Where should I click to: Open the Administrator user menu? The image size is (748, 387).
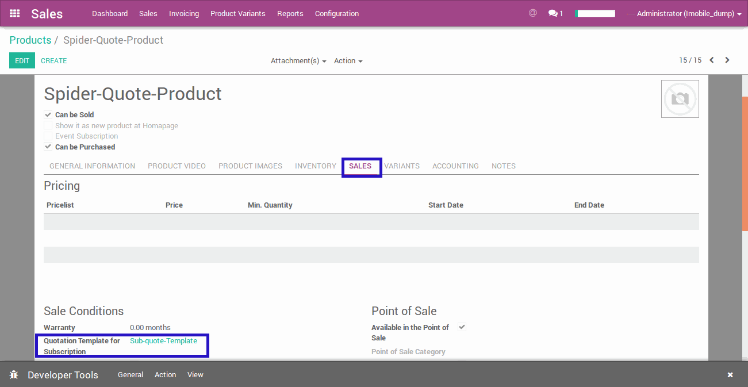pos(688,14)
